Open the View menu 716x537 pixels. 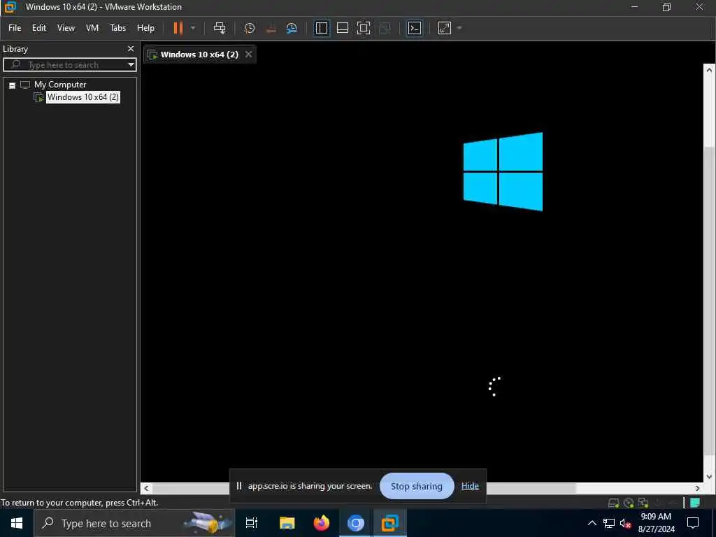point(66,28)
